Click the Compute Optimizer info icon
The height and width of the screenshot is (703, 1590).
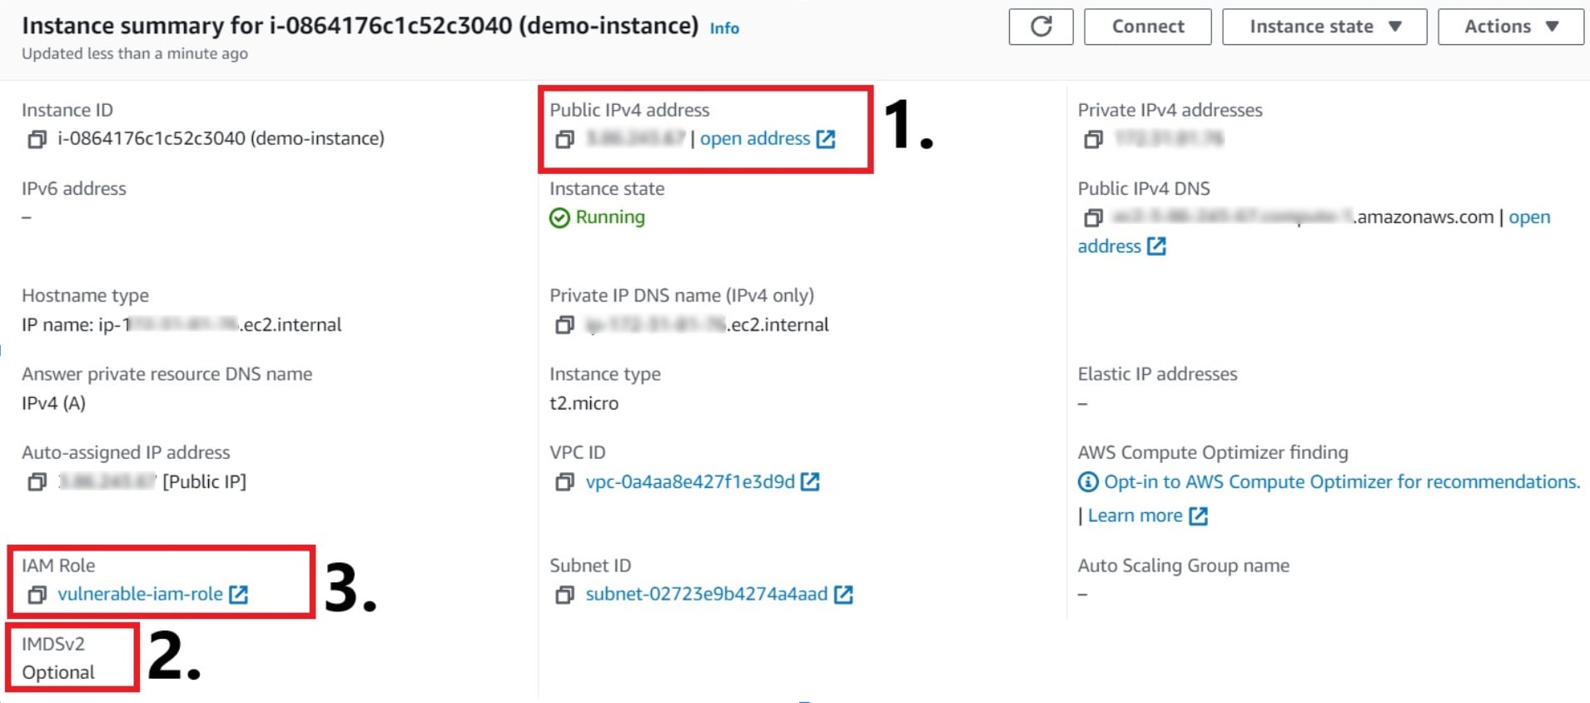point(1088,481)
